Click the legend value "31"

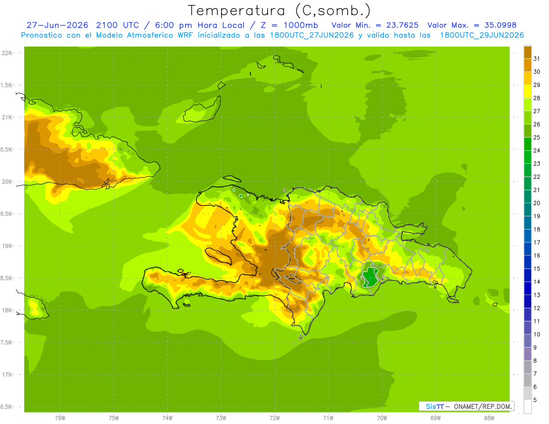click(537, 59)
